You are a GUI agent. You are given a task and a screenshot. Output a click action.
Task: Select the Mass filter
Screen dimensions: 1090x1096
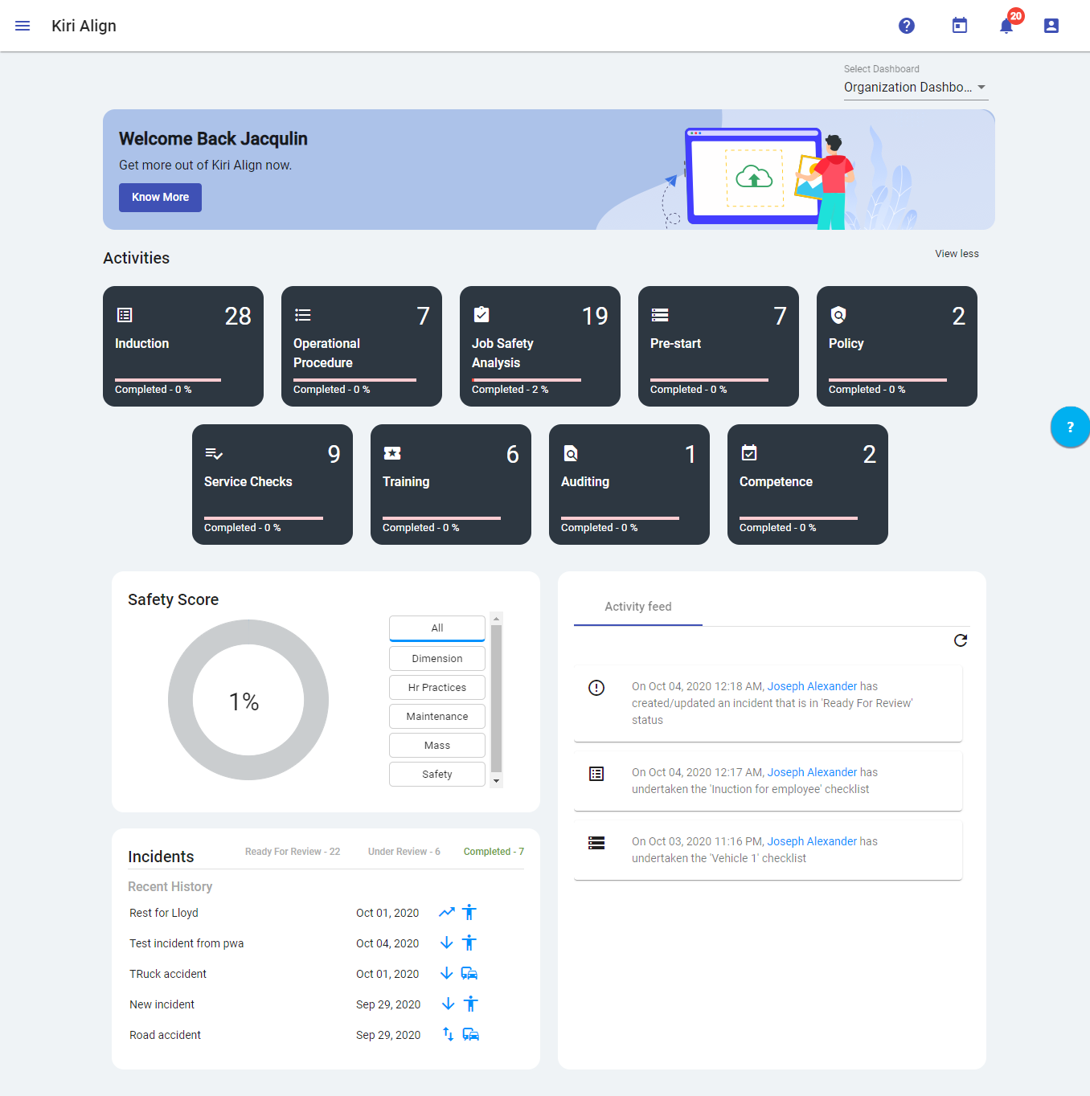[437, 745]
